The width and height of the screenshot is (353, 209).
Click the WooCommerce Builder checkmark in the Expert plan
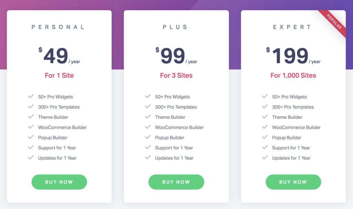click(x=265, y=127)
